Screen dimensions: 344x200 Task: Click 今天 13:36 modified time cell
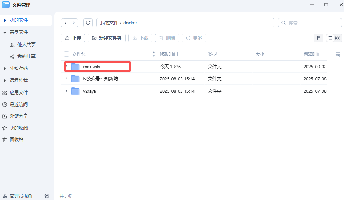pos(170,67)
